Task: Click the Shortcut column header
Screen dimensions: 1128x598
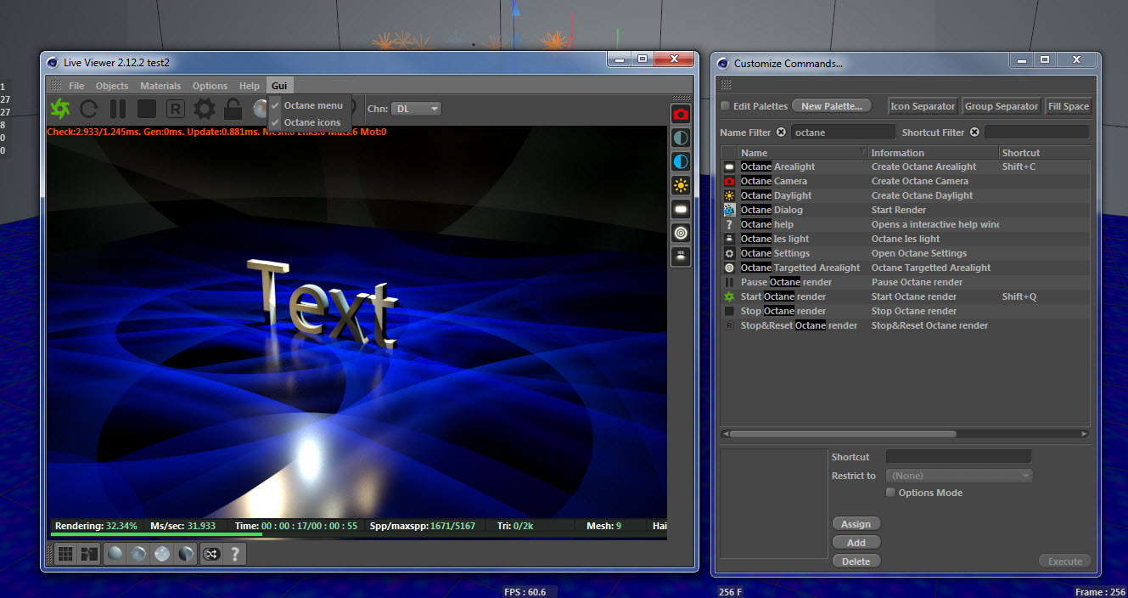Action: pos(1045,153)
